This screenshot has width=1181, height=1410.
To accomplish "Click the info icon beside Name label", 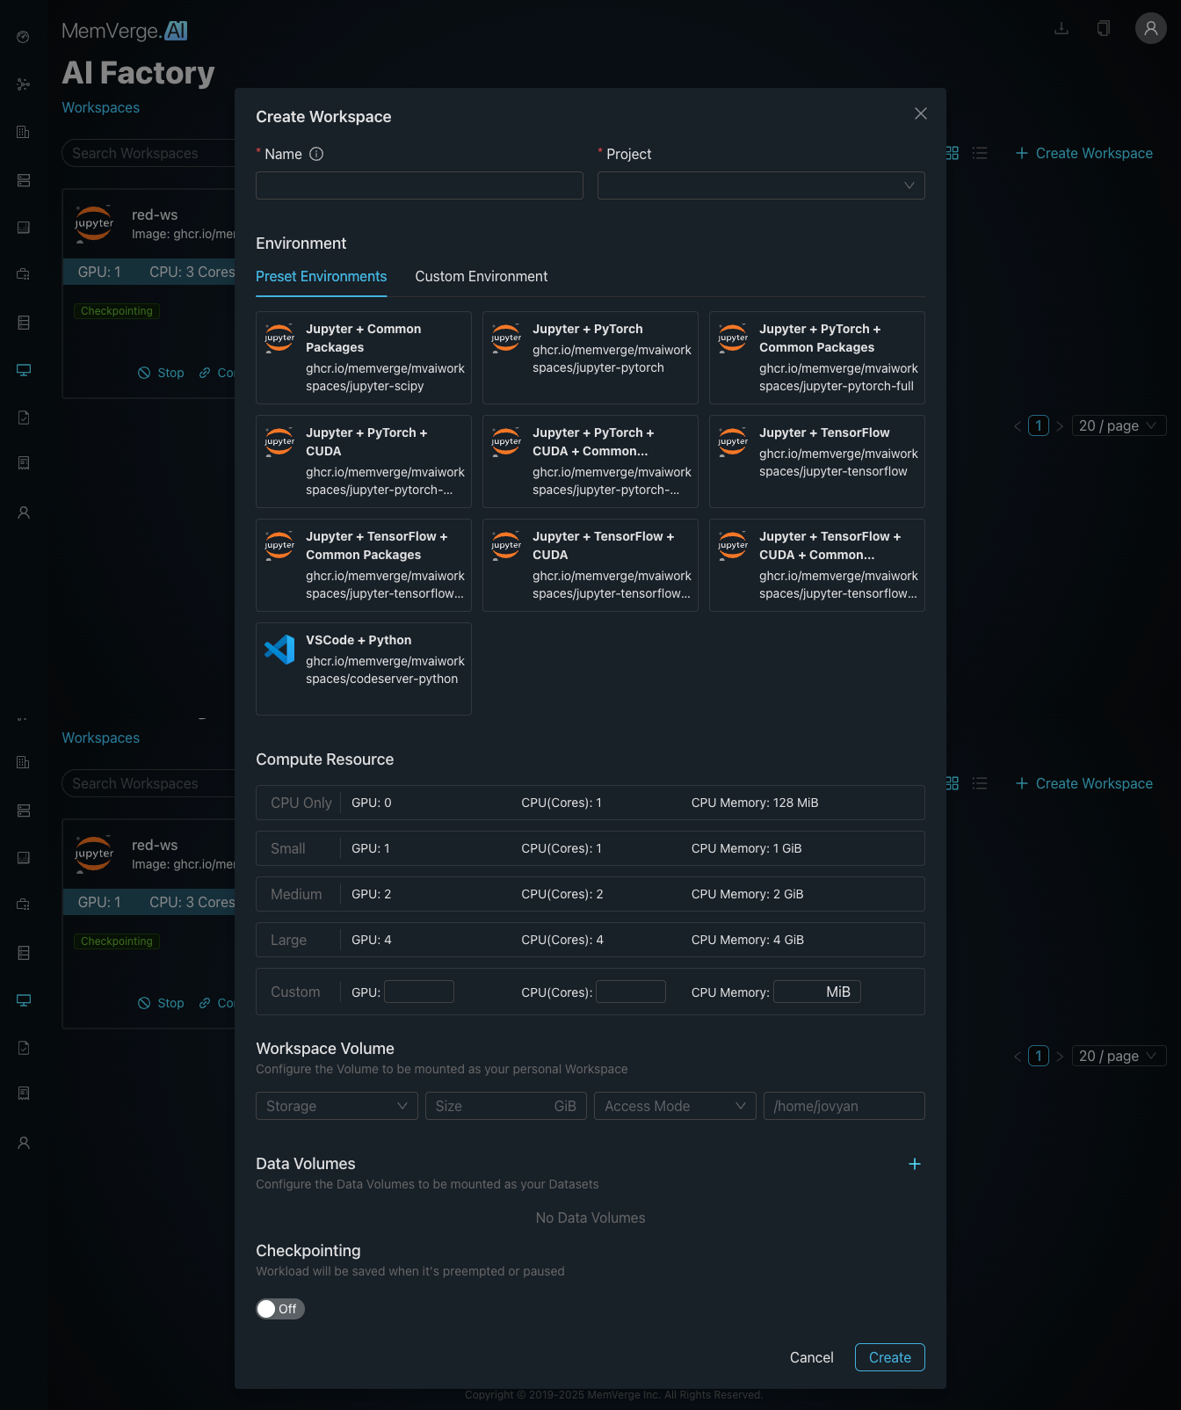I will coord(316,154).
